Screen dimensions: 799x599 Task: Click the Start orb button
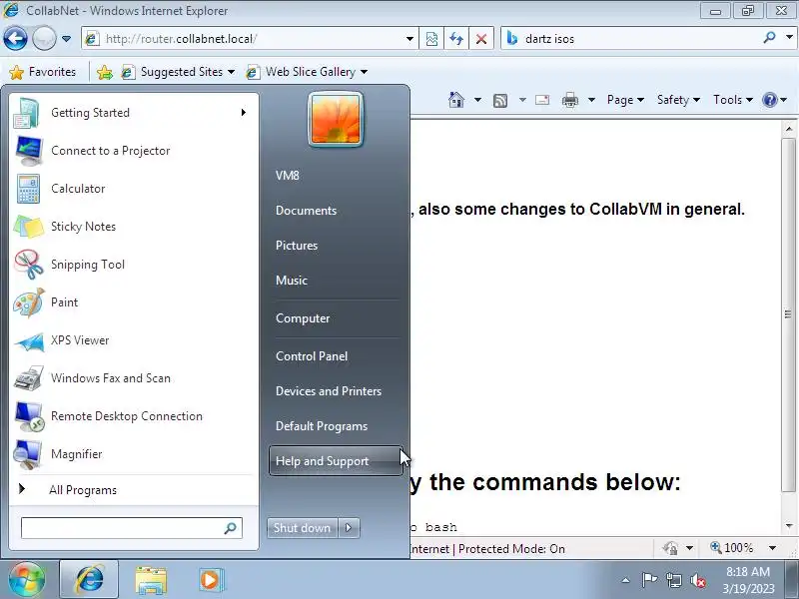point(27,579)
